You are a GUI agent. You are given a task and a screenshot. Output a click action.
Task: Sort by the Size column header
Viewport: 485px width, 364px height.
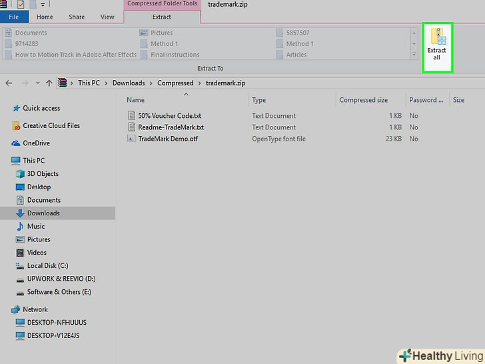[458, 100]
